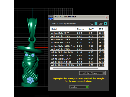Image resolution: width=130 pixels, height=97 pixels.
Task: Select the Yellow Gold:18KY R... row
Action: click(77, 46)
